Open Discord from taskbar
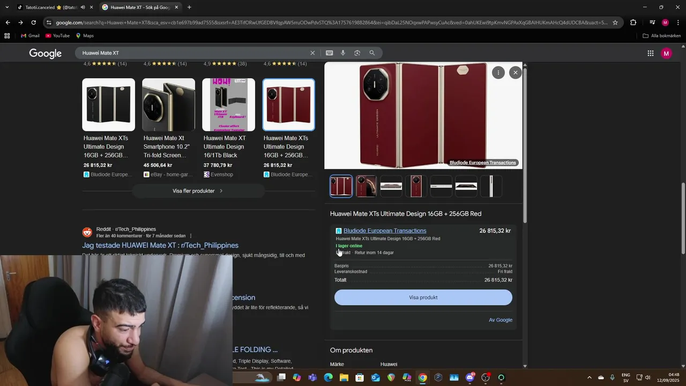686x386 pixels. tap(470, 377)
